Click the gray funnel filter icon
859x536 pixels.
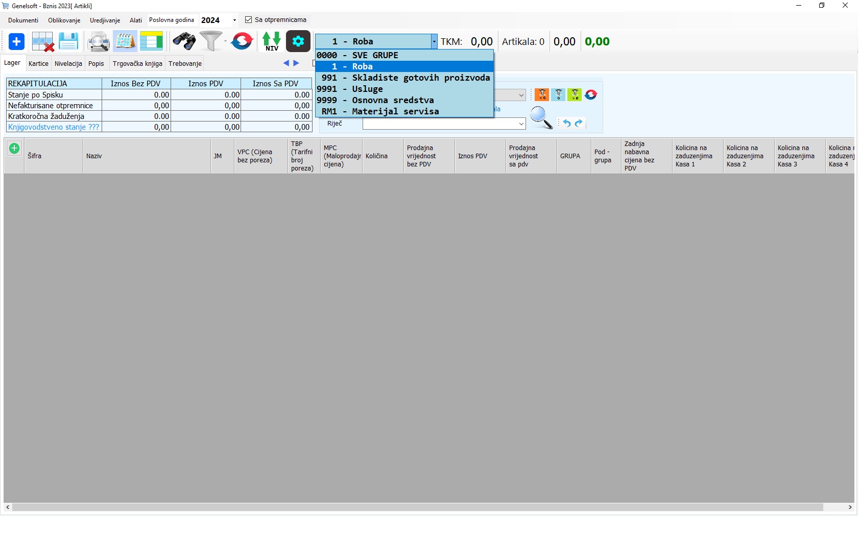210,41
